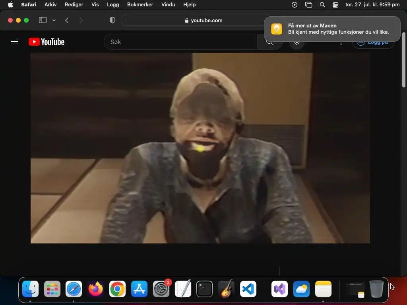Image resolution: width=407 pixels, height=305 pixels.
Task: Launch Firefox from the Dock
Action: [x=95, y=289]
